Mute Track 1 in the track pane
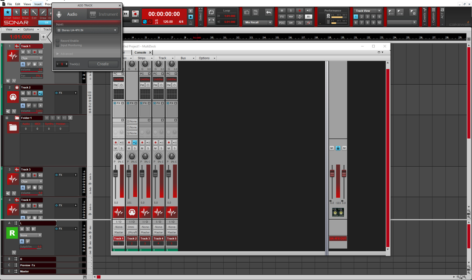This screenshot has width=472, height=280. coord(23,52)
